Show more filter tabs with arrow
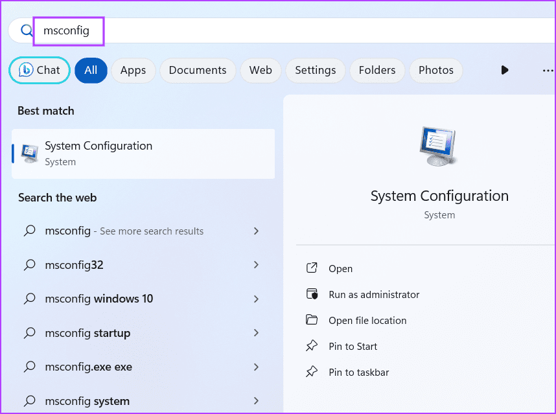The height and width of the screenshot is (414, 556). click(x=505, y=70)
